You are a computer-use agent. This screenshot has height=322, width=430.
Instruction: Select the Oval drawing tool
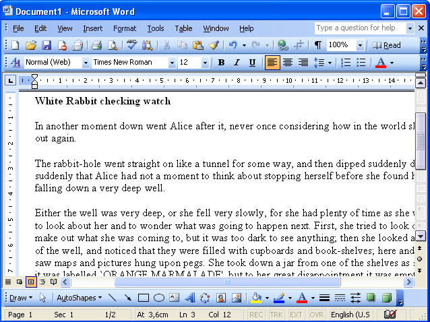159,298
